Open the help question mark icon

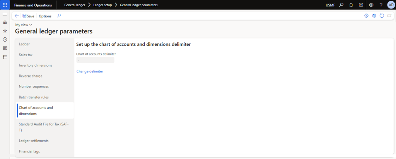click(x=381, y=5)
